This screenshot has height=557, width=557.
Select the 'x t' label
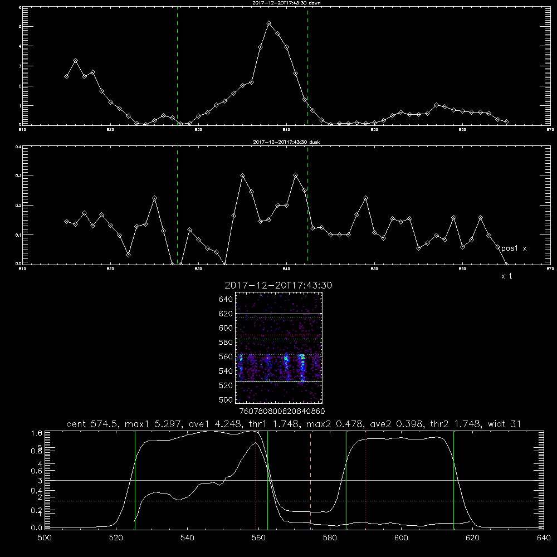(506, 276)
